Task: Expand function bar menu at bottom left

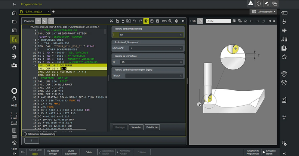Action: [x=23, y=152]
